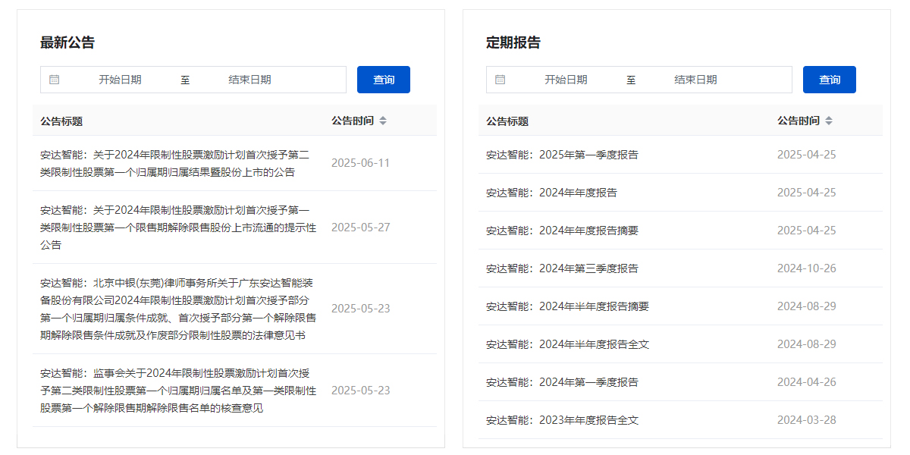Sort 定期报告 table by 公告时间 arrows
This screenshot has width=910, height=455.
829,121
